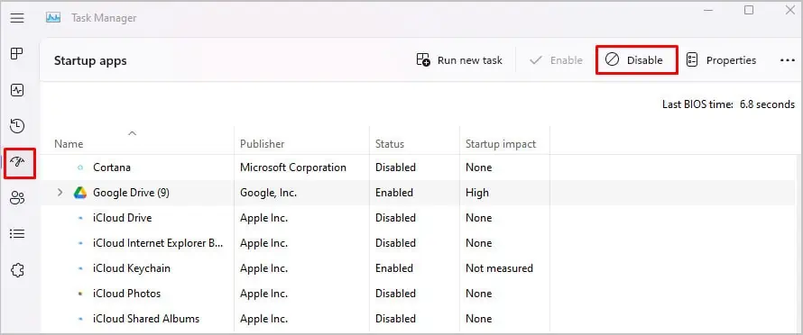The width and height of the screenshot is (803, 335).
Task: Open the Users page in sidebar
Action: coord(17,198)
